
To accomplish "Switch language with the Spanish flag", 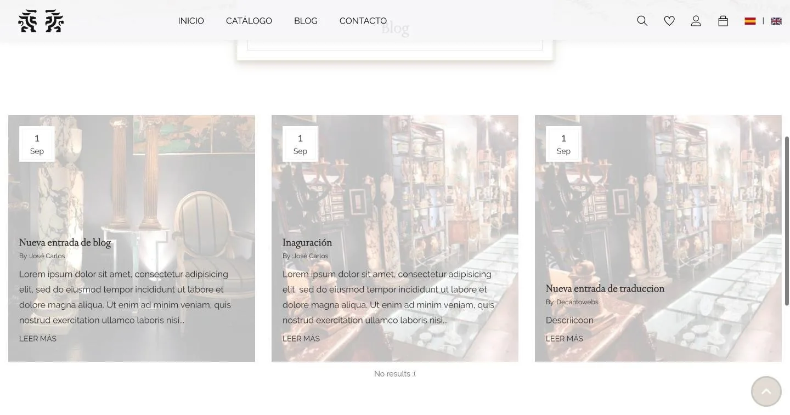I will (x=750, y=21).
